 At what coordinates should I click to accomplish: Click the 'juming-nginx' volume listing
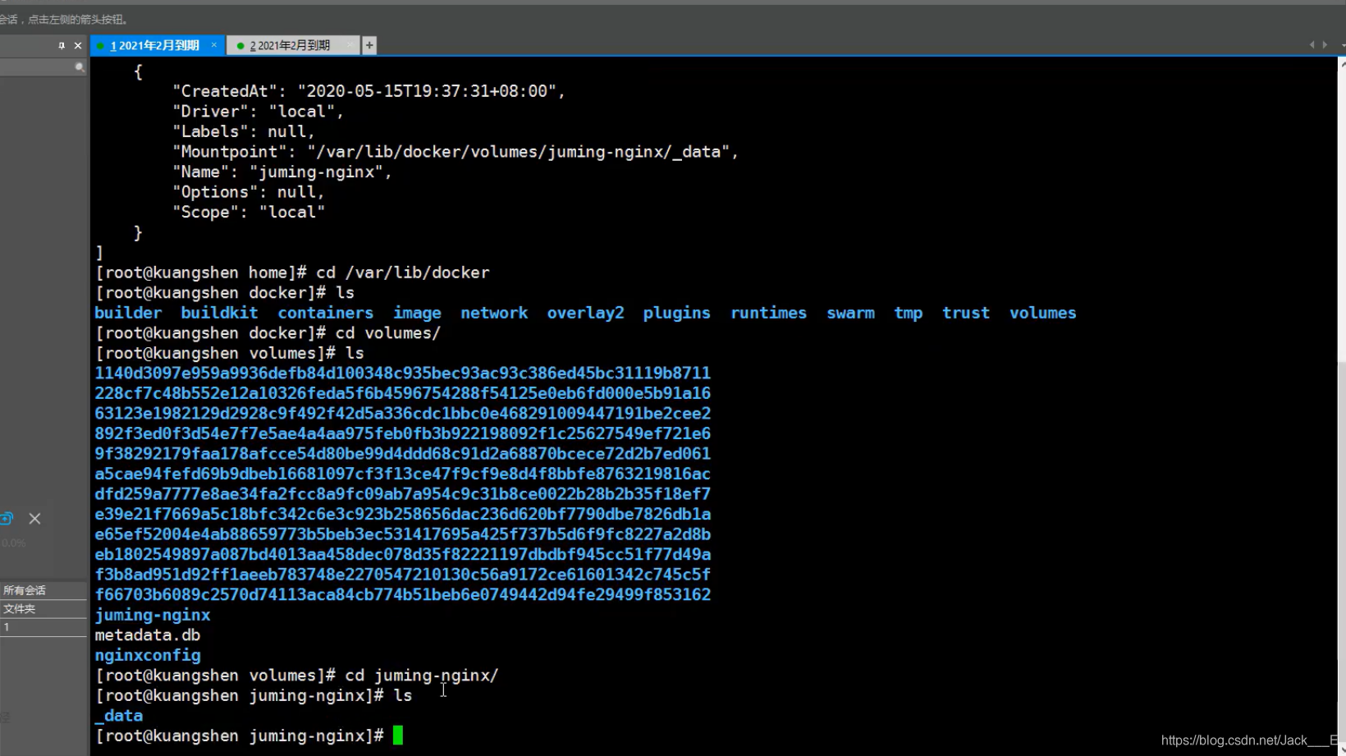click(x=153, y=615)
